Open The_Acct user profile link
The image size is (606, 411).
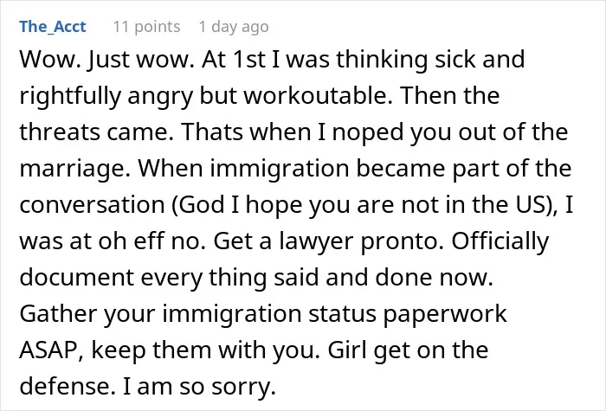coord(53,27)
